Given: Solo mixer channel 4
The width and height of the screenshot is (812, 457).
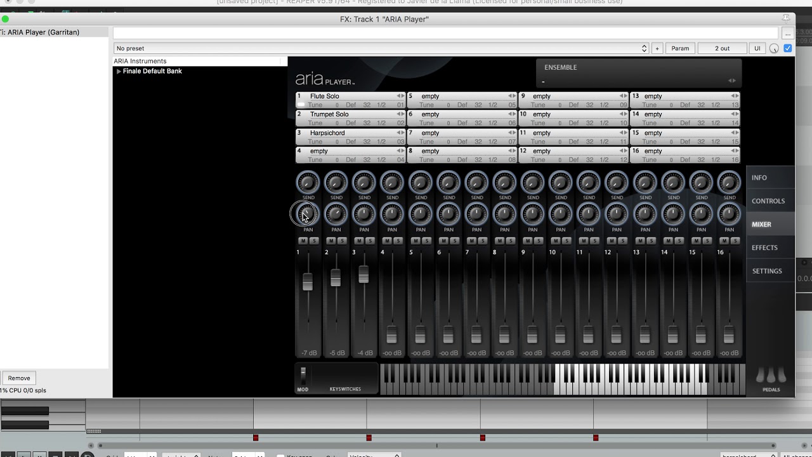Looking at the screenshot, I should (398, 241).
